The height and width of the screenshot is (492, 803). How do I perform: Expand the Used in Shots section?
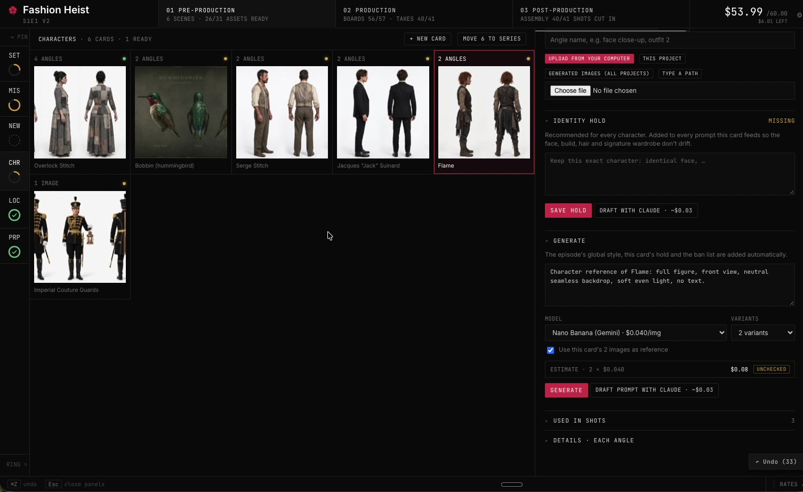coord(670,421)
